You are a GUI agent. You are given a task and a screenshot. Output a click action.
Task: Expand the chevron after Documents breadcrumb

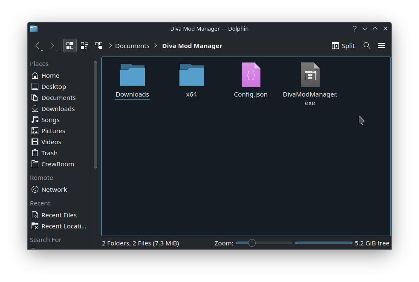pos(156,46)
